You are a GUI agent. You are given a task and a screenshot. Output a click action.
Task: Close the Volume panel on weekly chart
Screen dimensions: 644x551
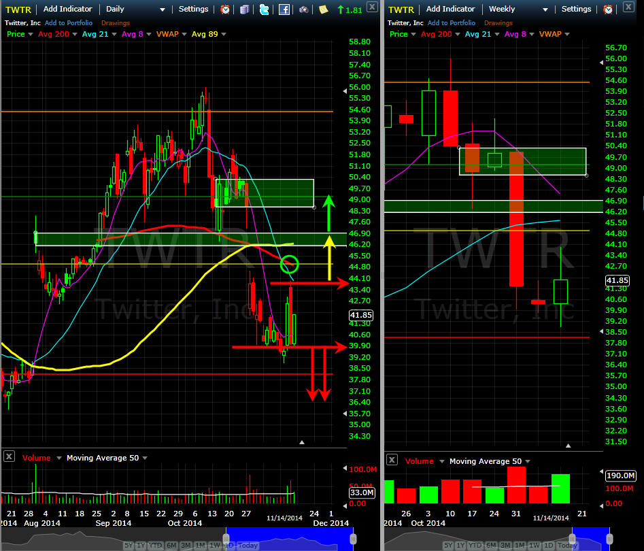tap(392, 461)
